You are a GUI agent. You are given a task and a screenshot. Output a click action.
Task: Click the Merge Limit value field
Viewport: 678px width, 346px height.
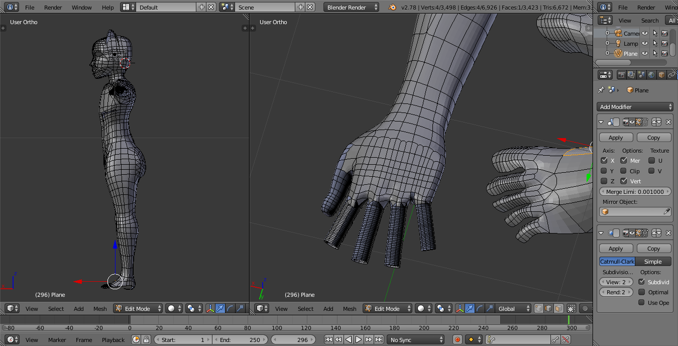(x=635, y=192)
